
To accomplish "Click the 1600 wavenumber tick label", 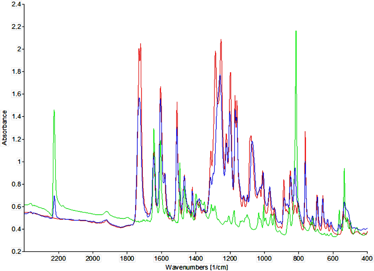I will point(161,258).
